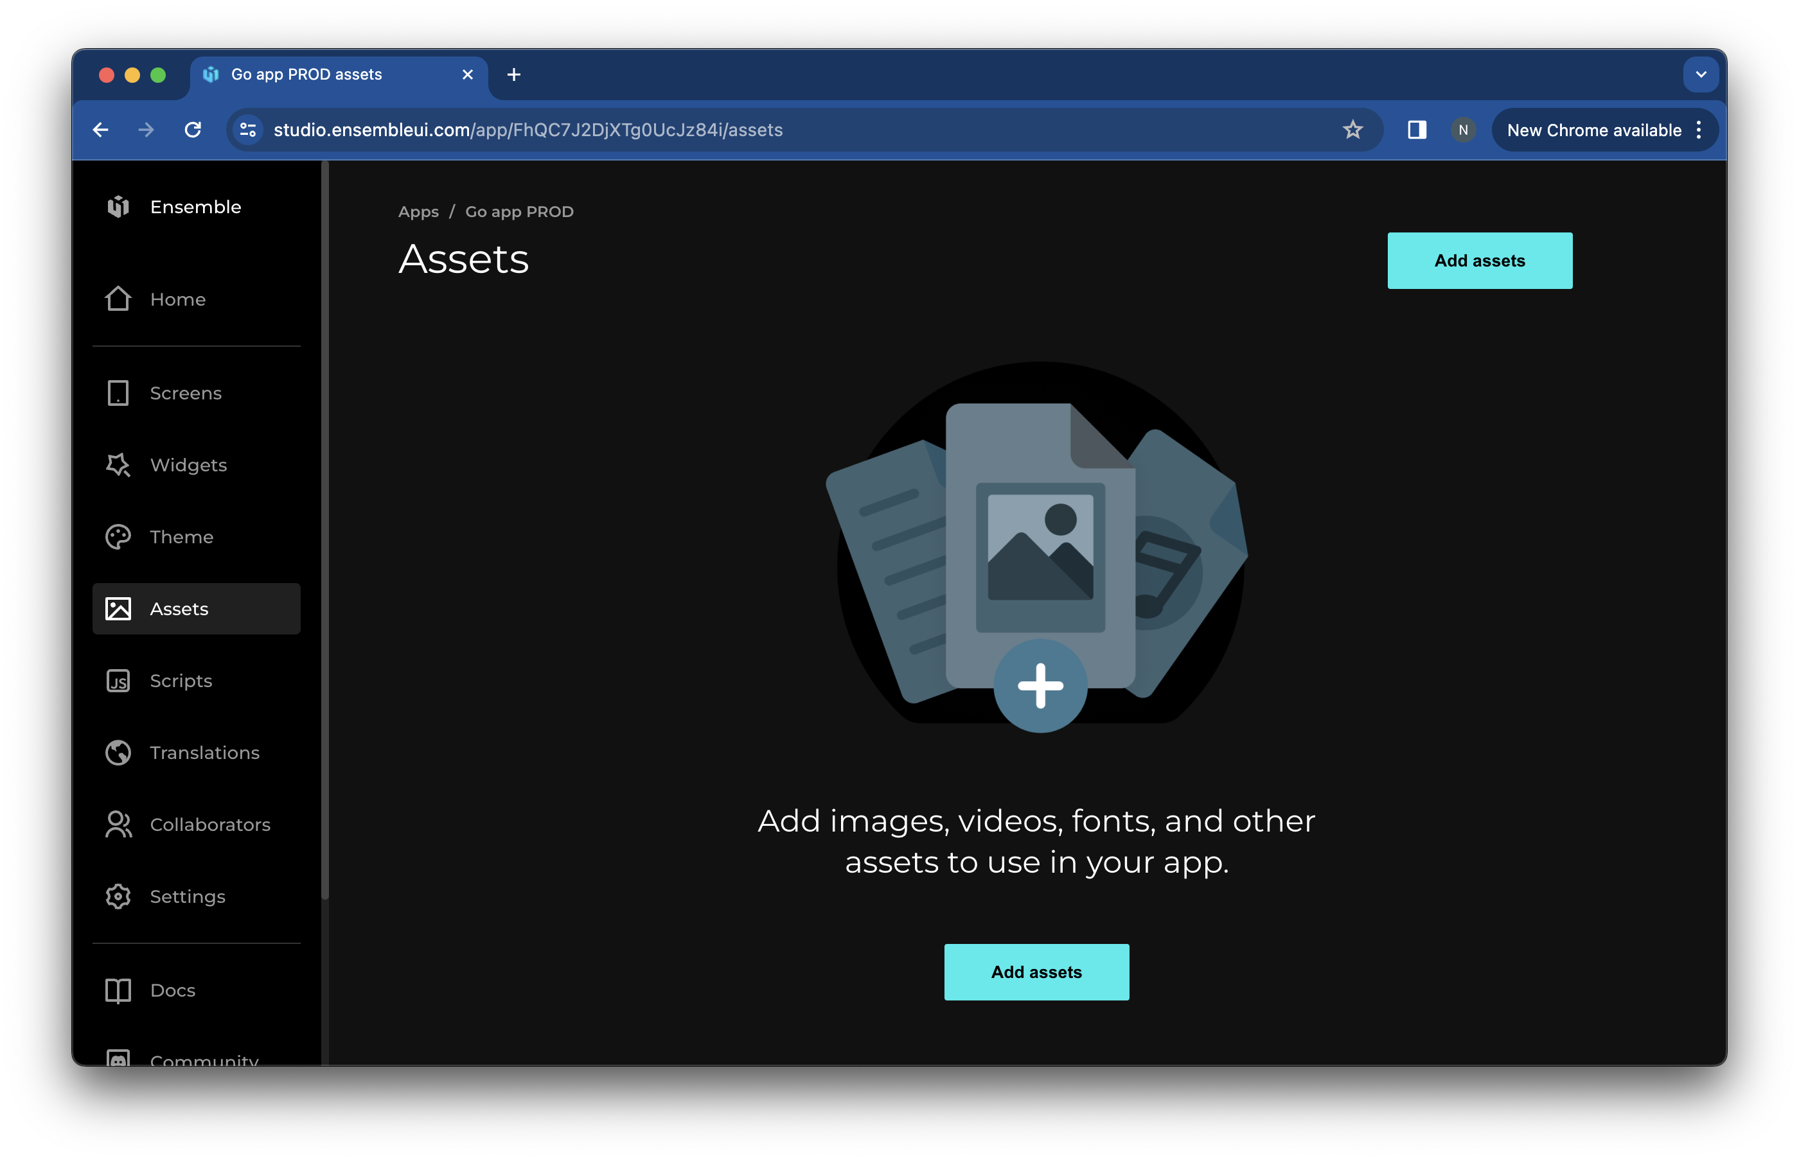Click the top-right Add assets button
Screen dimensions: 1799x1161
point(1479,261)
